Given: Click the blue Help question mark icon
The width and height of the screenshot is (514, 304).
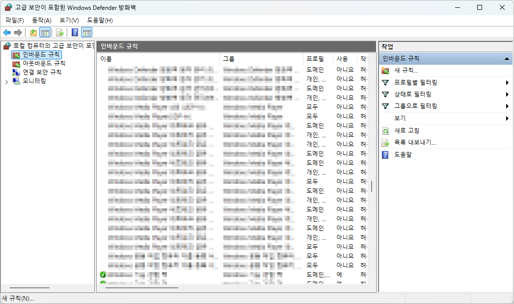Looking at the screenshot, I should [75, 33].
